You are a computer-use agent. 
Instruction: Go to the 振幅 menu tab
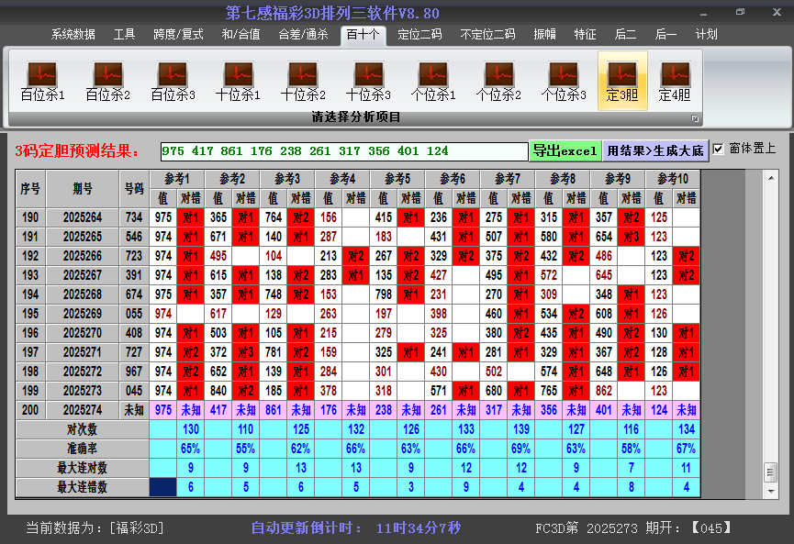[x=545, y=35]
